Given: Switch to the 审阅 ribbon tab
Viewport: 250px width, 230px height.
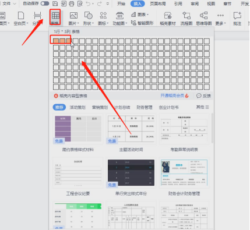Looking at the screenshot, I should [x=195, y=3].
